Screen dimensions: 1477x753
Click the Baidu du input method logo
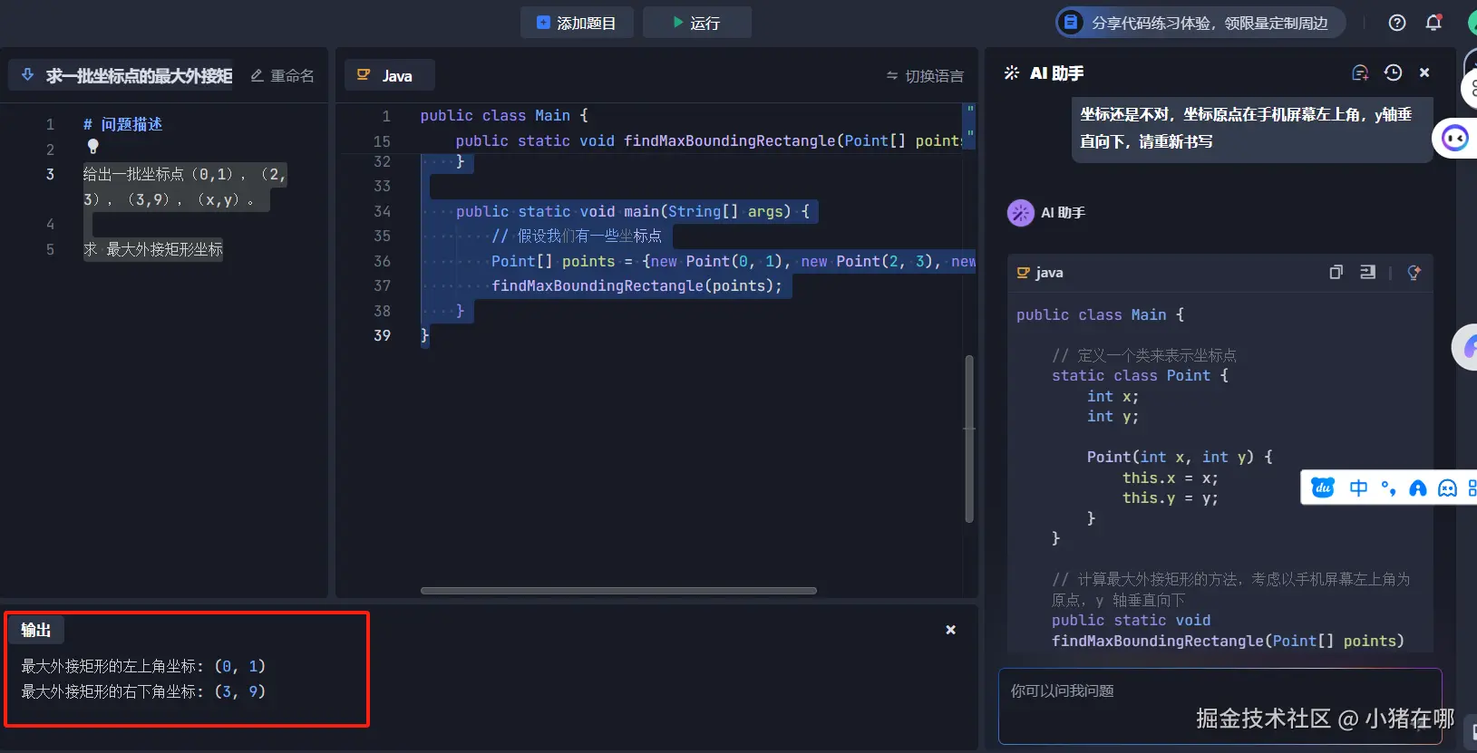pyautogui.click(x=1323, y=488)
